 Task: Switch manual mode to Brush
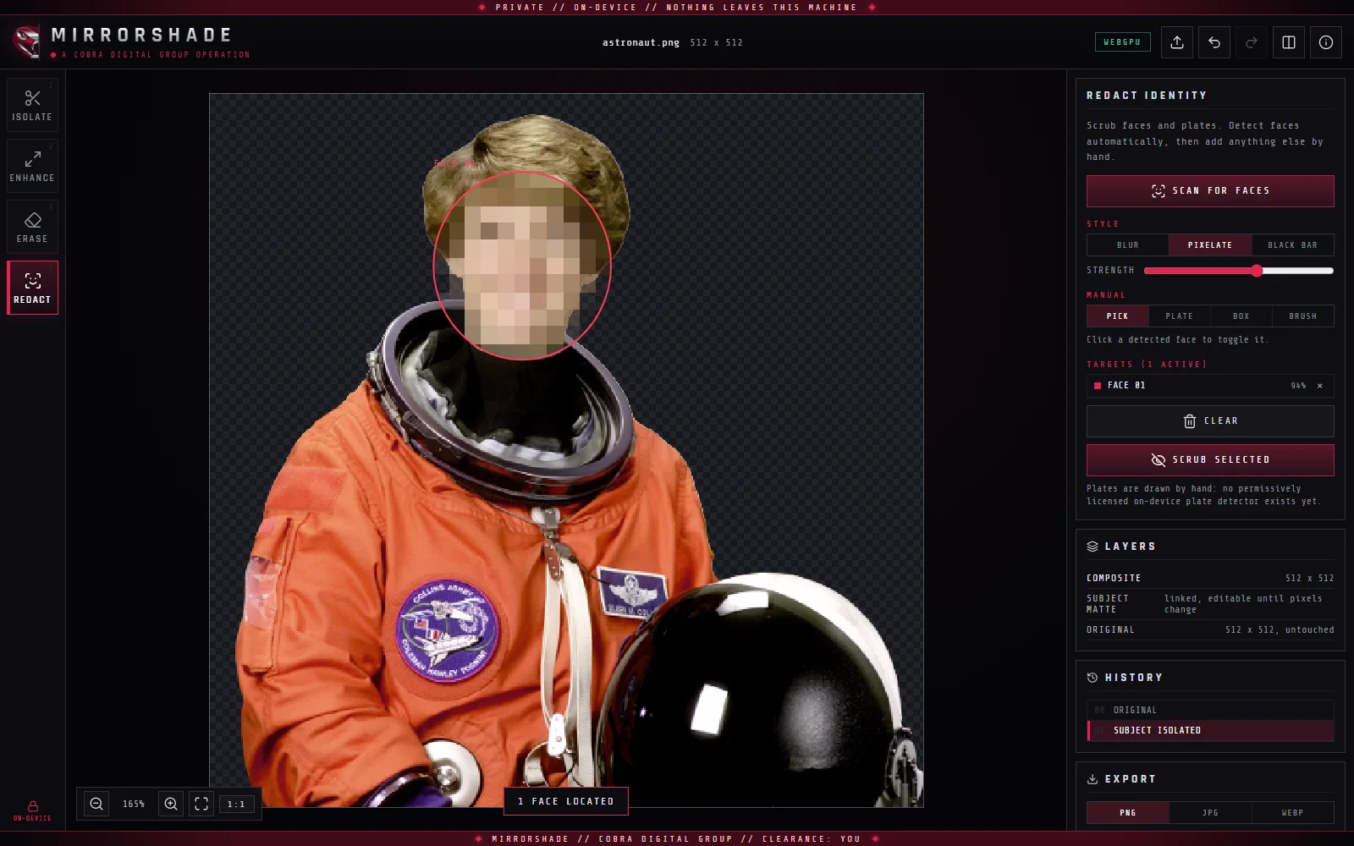coord(1303,316)
